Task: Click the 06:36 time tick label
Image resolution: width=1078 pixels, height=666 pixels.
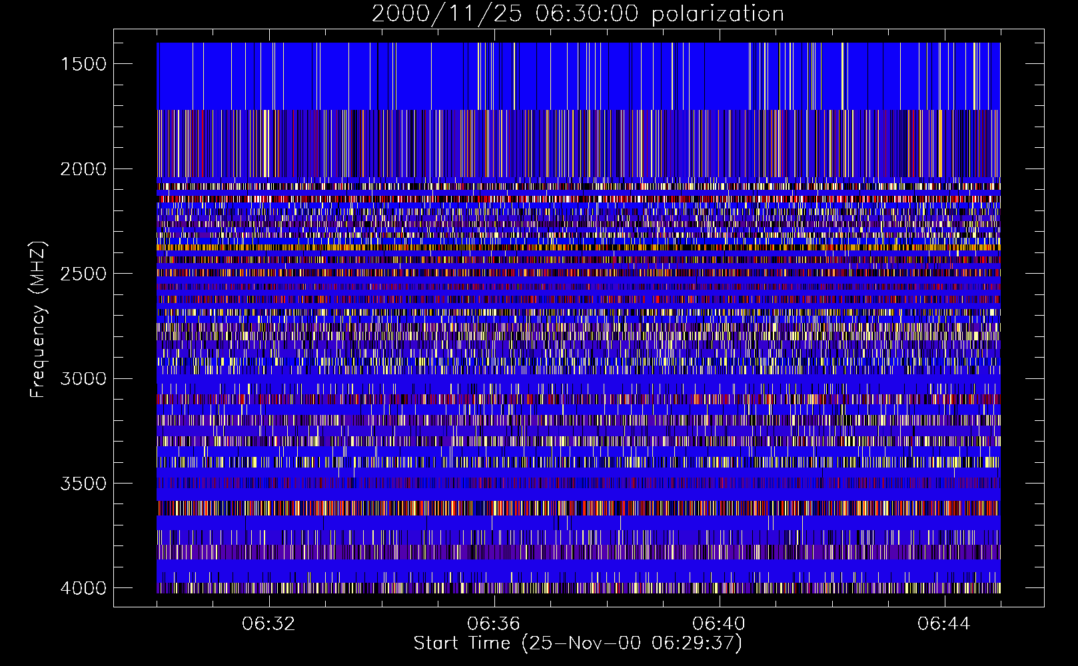Action: 494,624
